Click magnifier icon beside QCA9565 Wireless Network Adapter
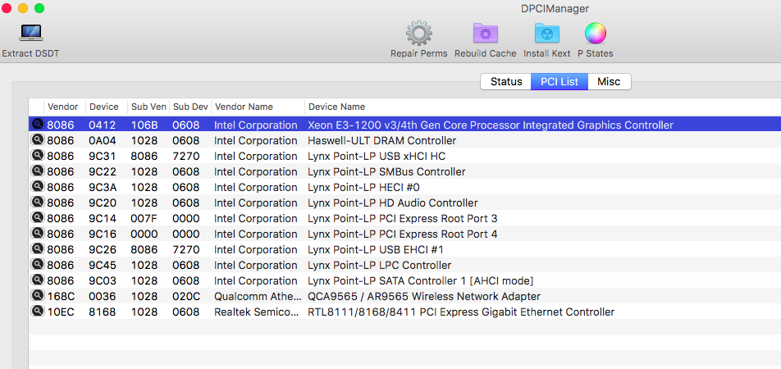This screenshot has width=781, height=369. [37, 296]
